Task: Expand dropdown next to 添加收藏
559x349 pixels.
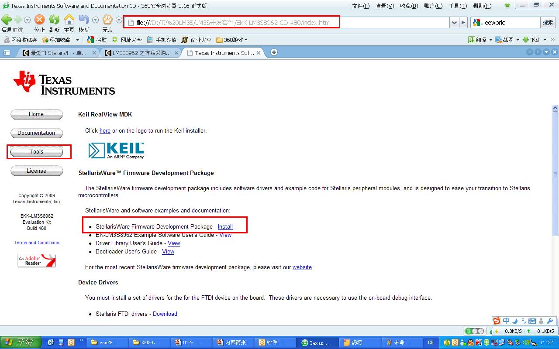Action: (x=77, y=40)
